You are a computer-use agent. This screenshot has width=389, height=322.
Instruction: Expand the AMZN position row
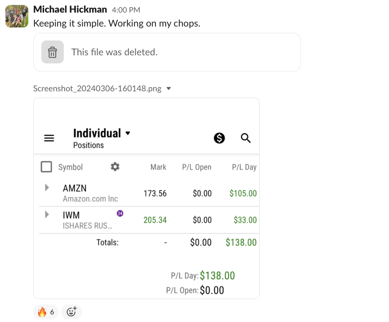tap(47, 188)
